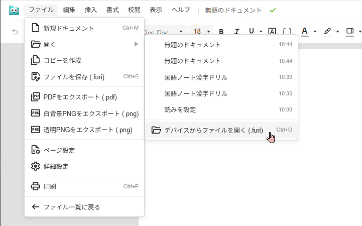362x226 pixels.
Task: Open recent document 読みを設定
Action: (x=221, y=109)
